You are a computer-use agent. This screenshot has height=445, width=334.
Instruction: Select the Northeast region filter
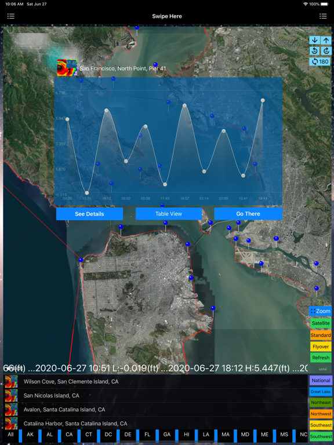(x=321, y=403)
